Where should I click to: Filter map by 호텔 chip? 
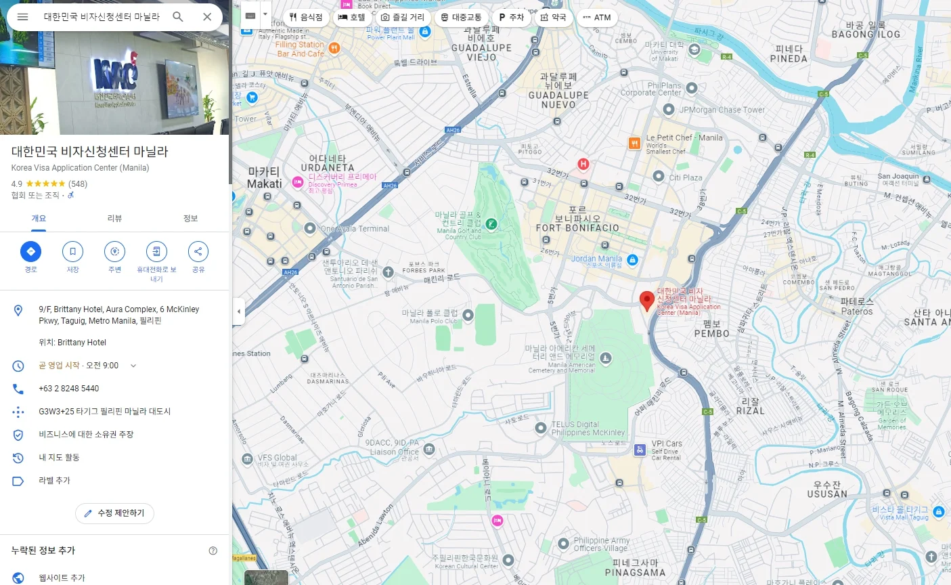click(x=352, y=17)
